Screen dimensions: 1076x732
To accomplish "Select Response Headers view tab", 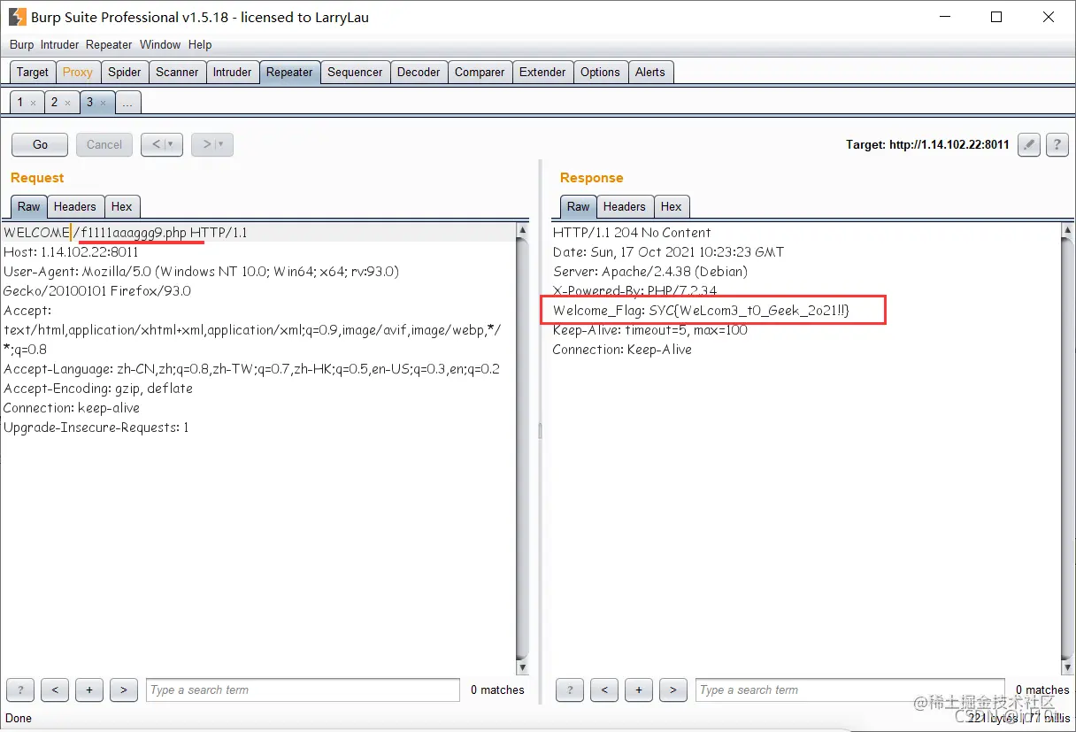I will click(624, 206).
